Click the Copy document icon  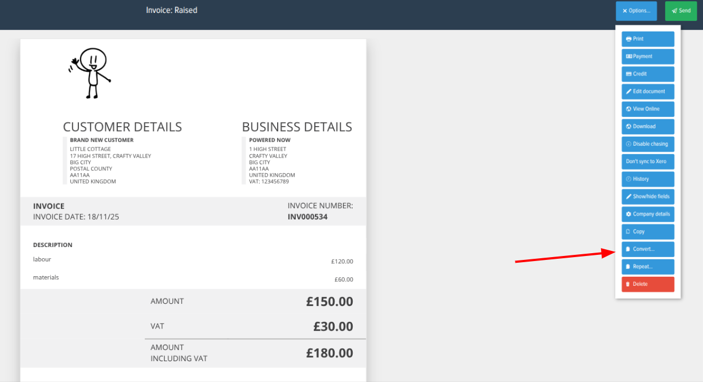[628, 232]
